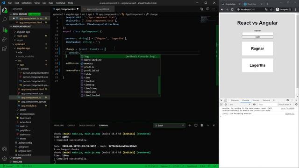Switch to the Debug Console tab
Screen dimensions: 299x168
(87, 126)
